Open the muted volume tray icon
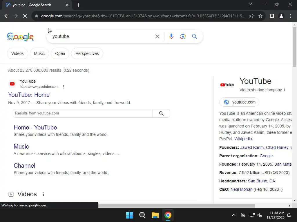Image resolution: width=297 pixels, height=222 pixels. tap(260, 215)
